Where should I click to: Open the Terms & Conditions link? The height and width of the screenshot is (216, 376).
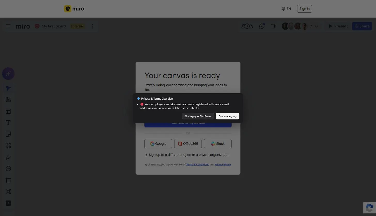(x=198, y=165)
